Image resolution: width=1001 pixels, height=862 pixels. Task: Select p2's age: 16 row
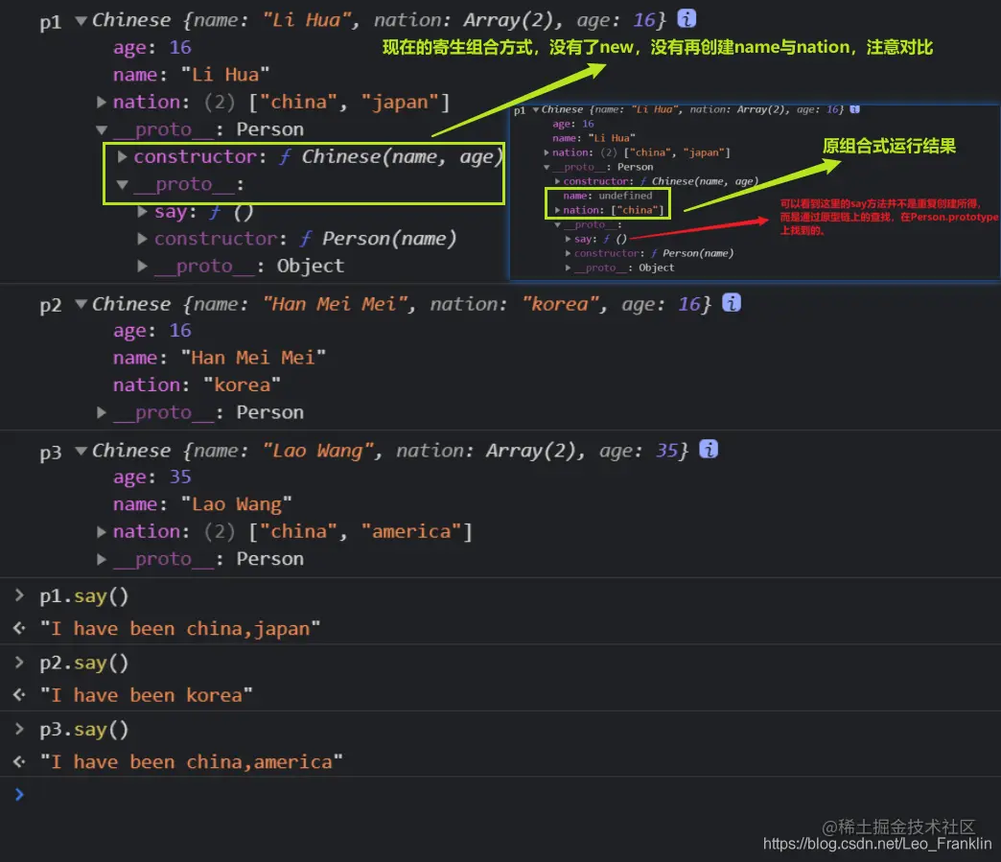[x=151, y=331]
